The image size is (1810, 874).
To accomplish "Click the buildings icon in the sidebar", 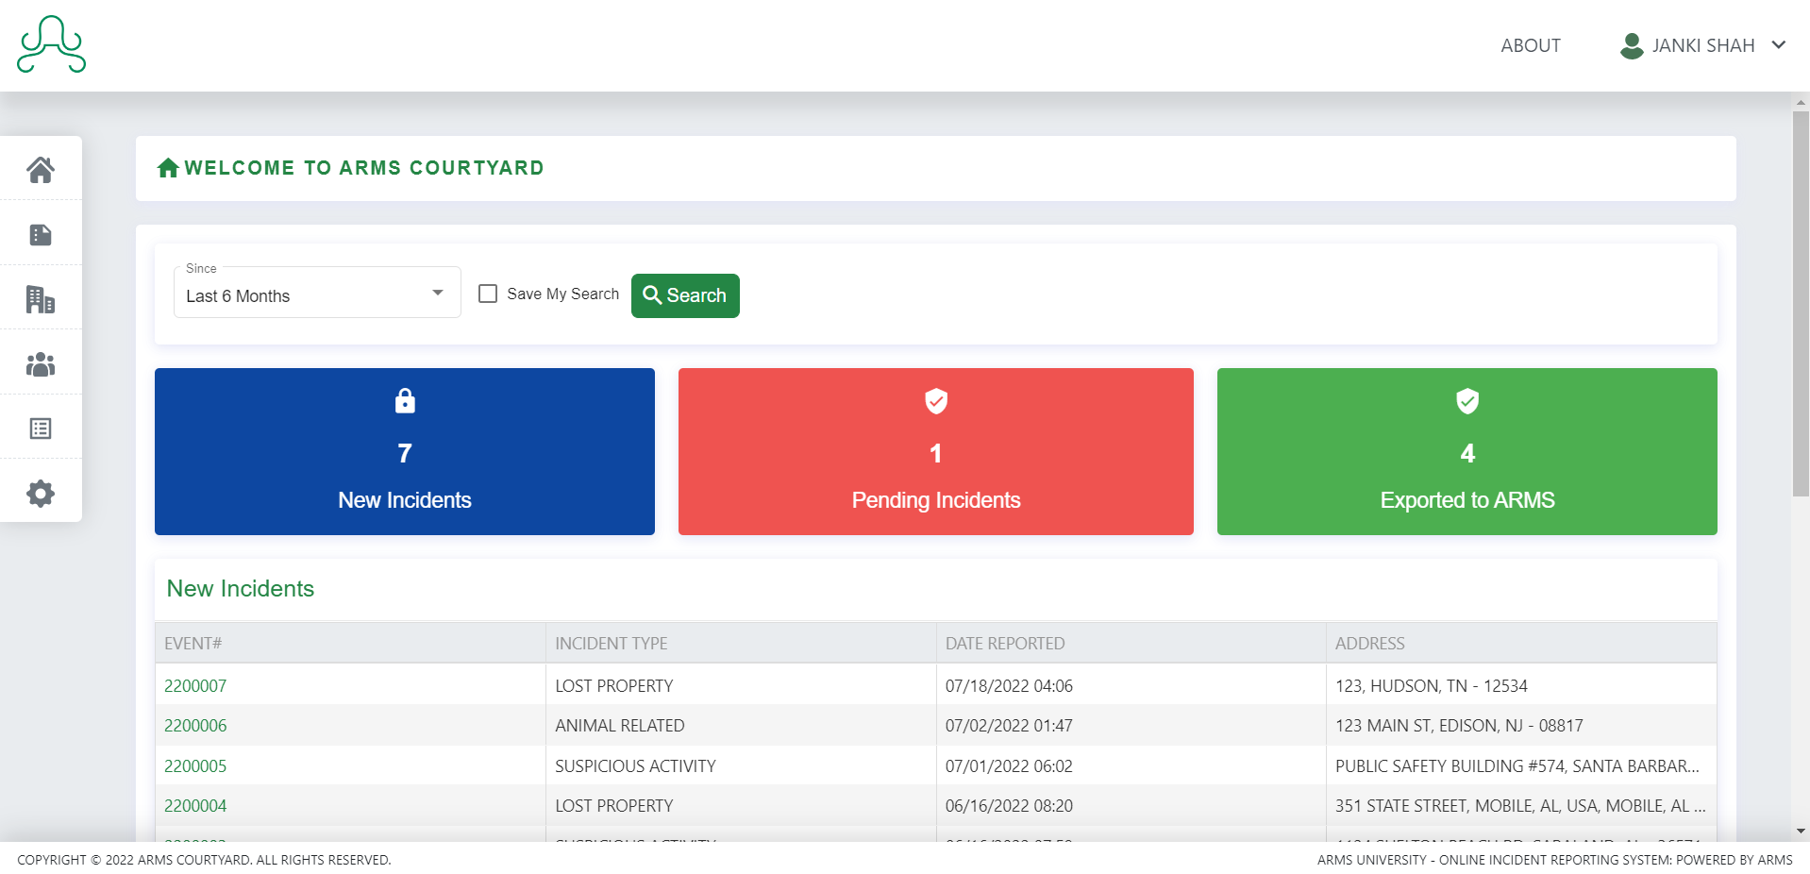I will click(x=41, y=297).
